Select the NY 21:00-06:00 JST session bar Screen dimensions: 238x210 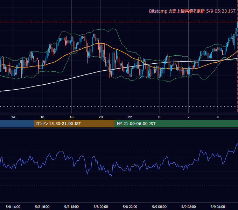click(176, 124)
